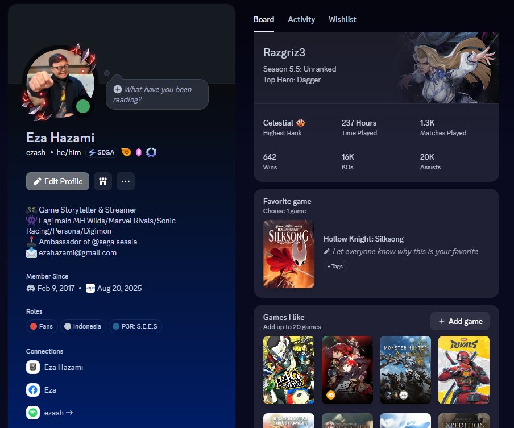The width and height of the screenshot is (514, 428).
Task: Click the Spotify icon next to ezash
Action: 33,413
